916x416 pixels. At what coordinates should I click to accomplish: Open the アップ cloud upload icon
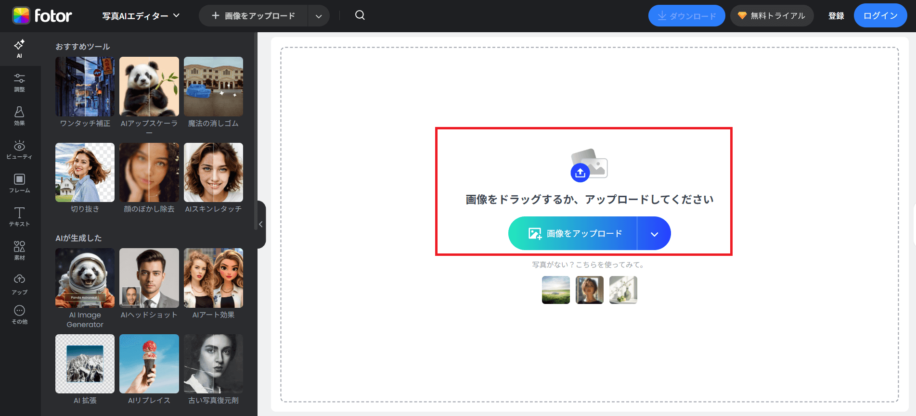click(19, 284)
